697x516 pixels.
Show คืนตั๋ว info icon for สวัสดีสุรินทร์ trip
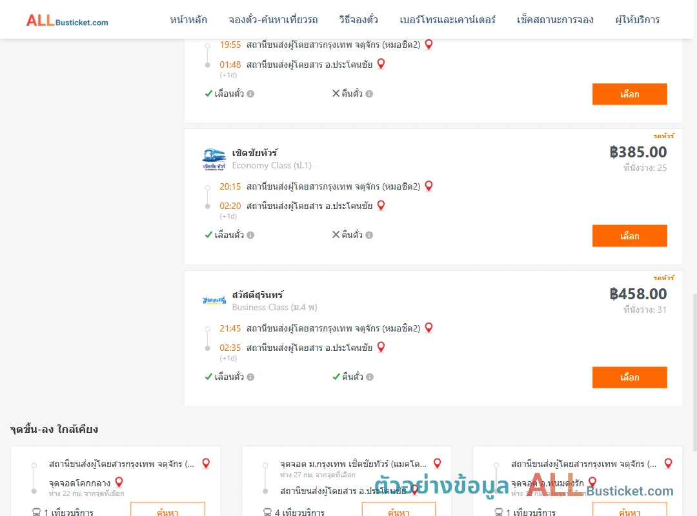[x=370, y=377]
